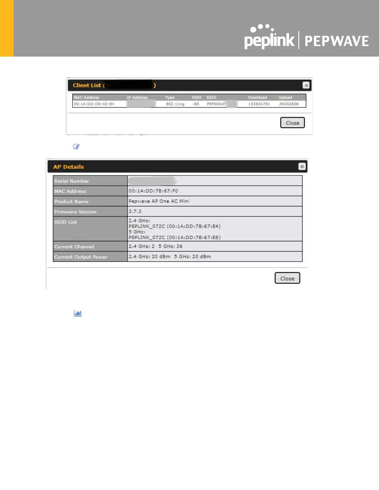Click the SSID List label
The image size is (379, 490).
point(65,222)
